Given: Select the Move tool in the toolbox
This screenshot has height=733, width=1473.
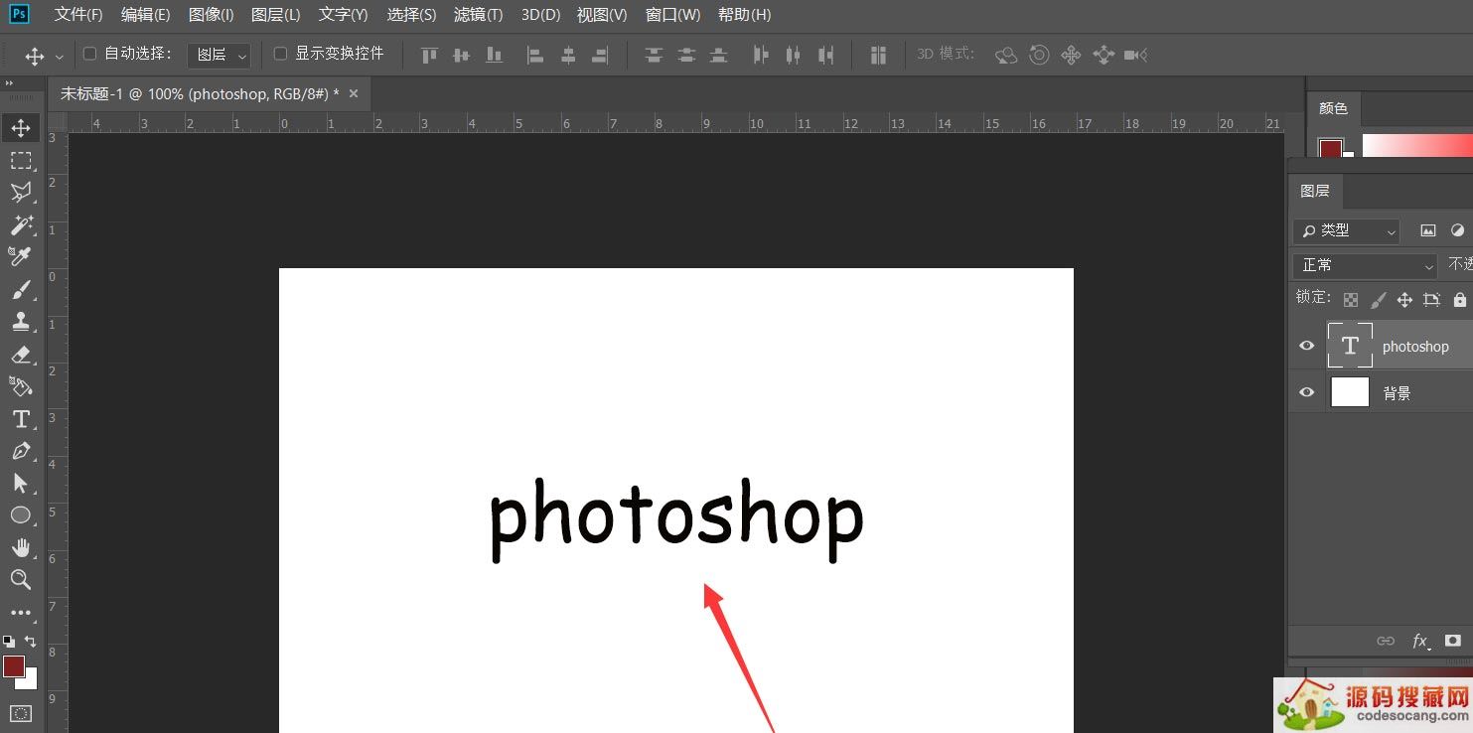Looking at the screenshot, I should [x=21, y=128].
